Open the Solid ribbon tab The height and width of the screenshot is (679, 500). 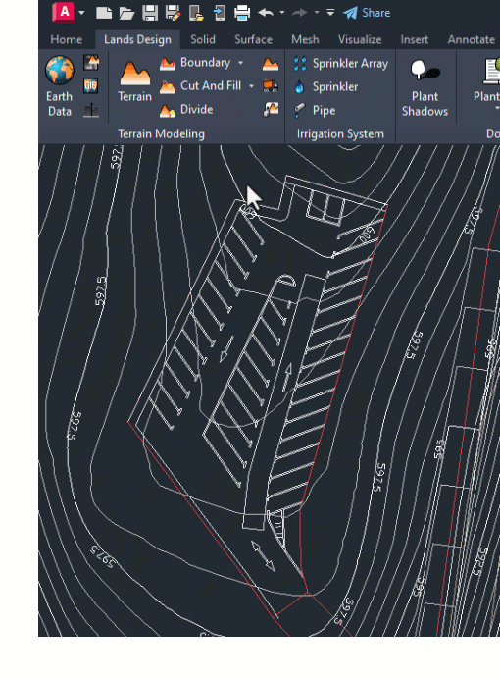(x=202, y=39)
